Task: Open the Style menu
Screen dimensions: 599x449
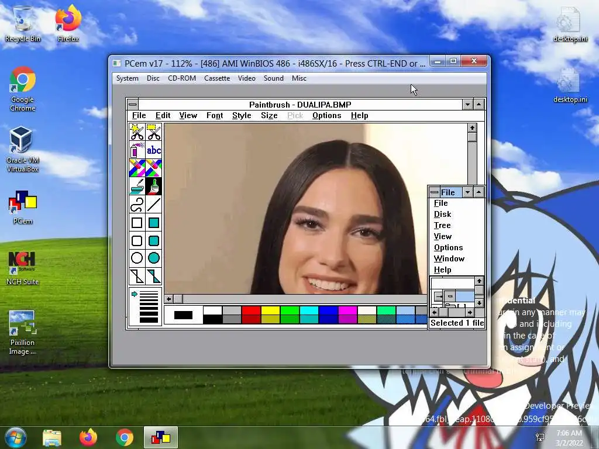Action: point(242,115)
